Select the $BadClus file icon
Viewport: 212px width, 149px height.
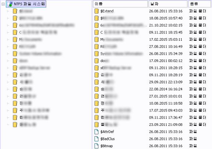[96, 139]
